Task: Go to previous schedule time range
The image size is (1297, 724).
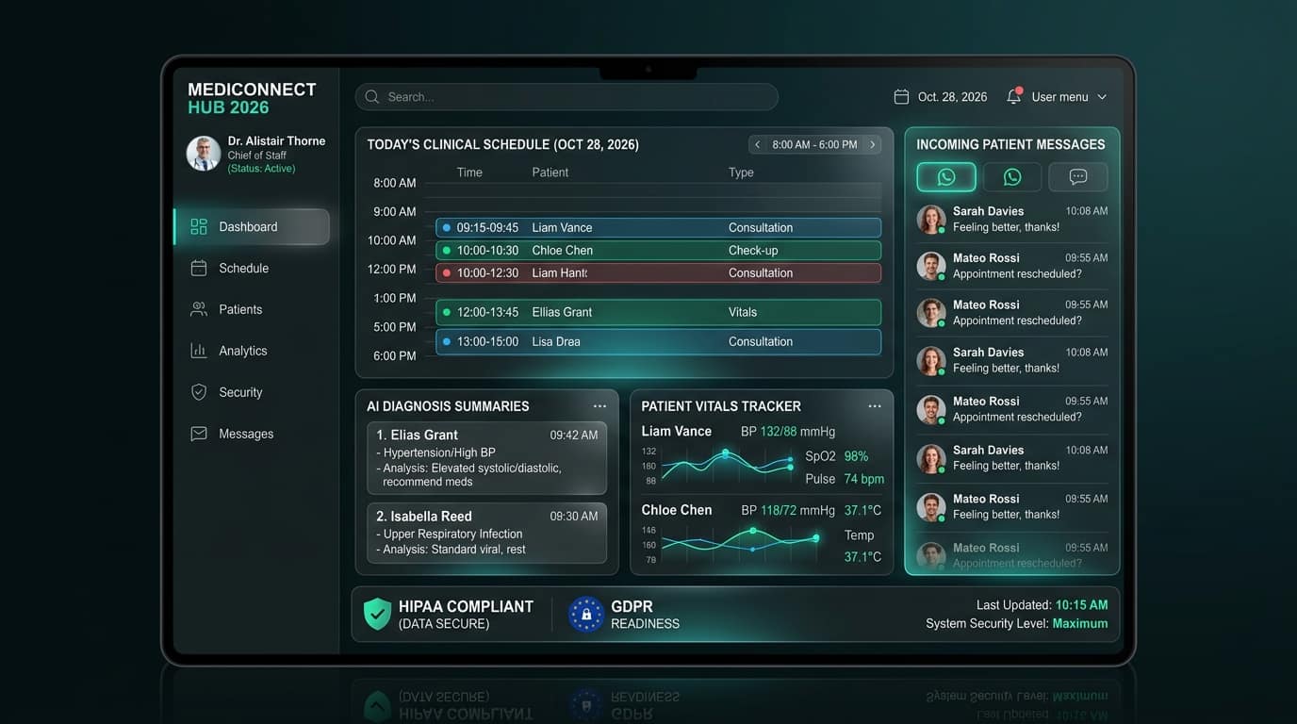Action: (x=757, y=144)
